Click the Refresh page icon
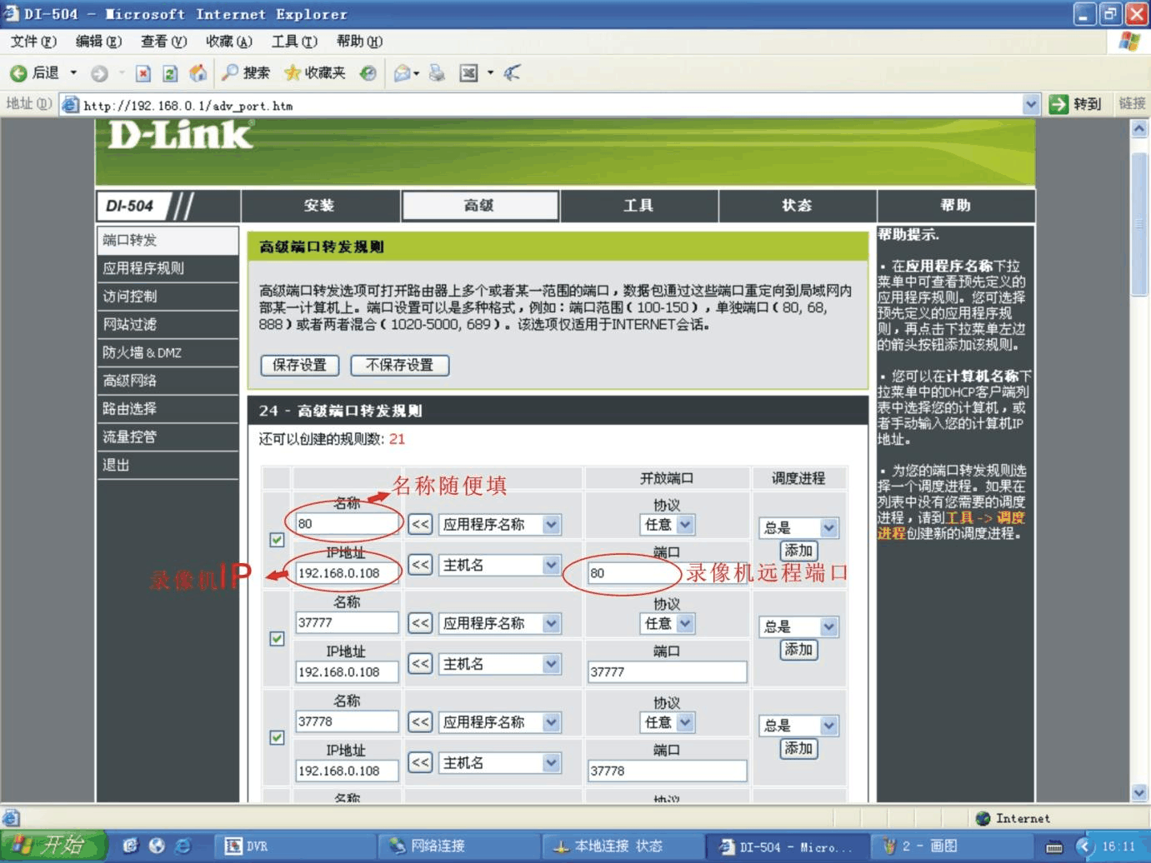Screen dimensions: 1151x863 point(170,73)
